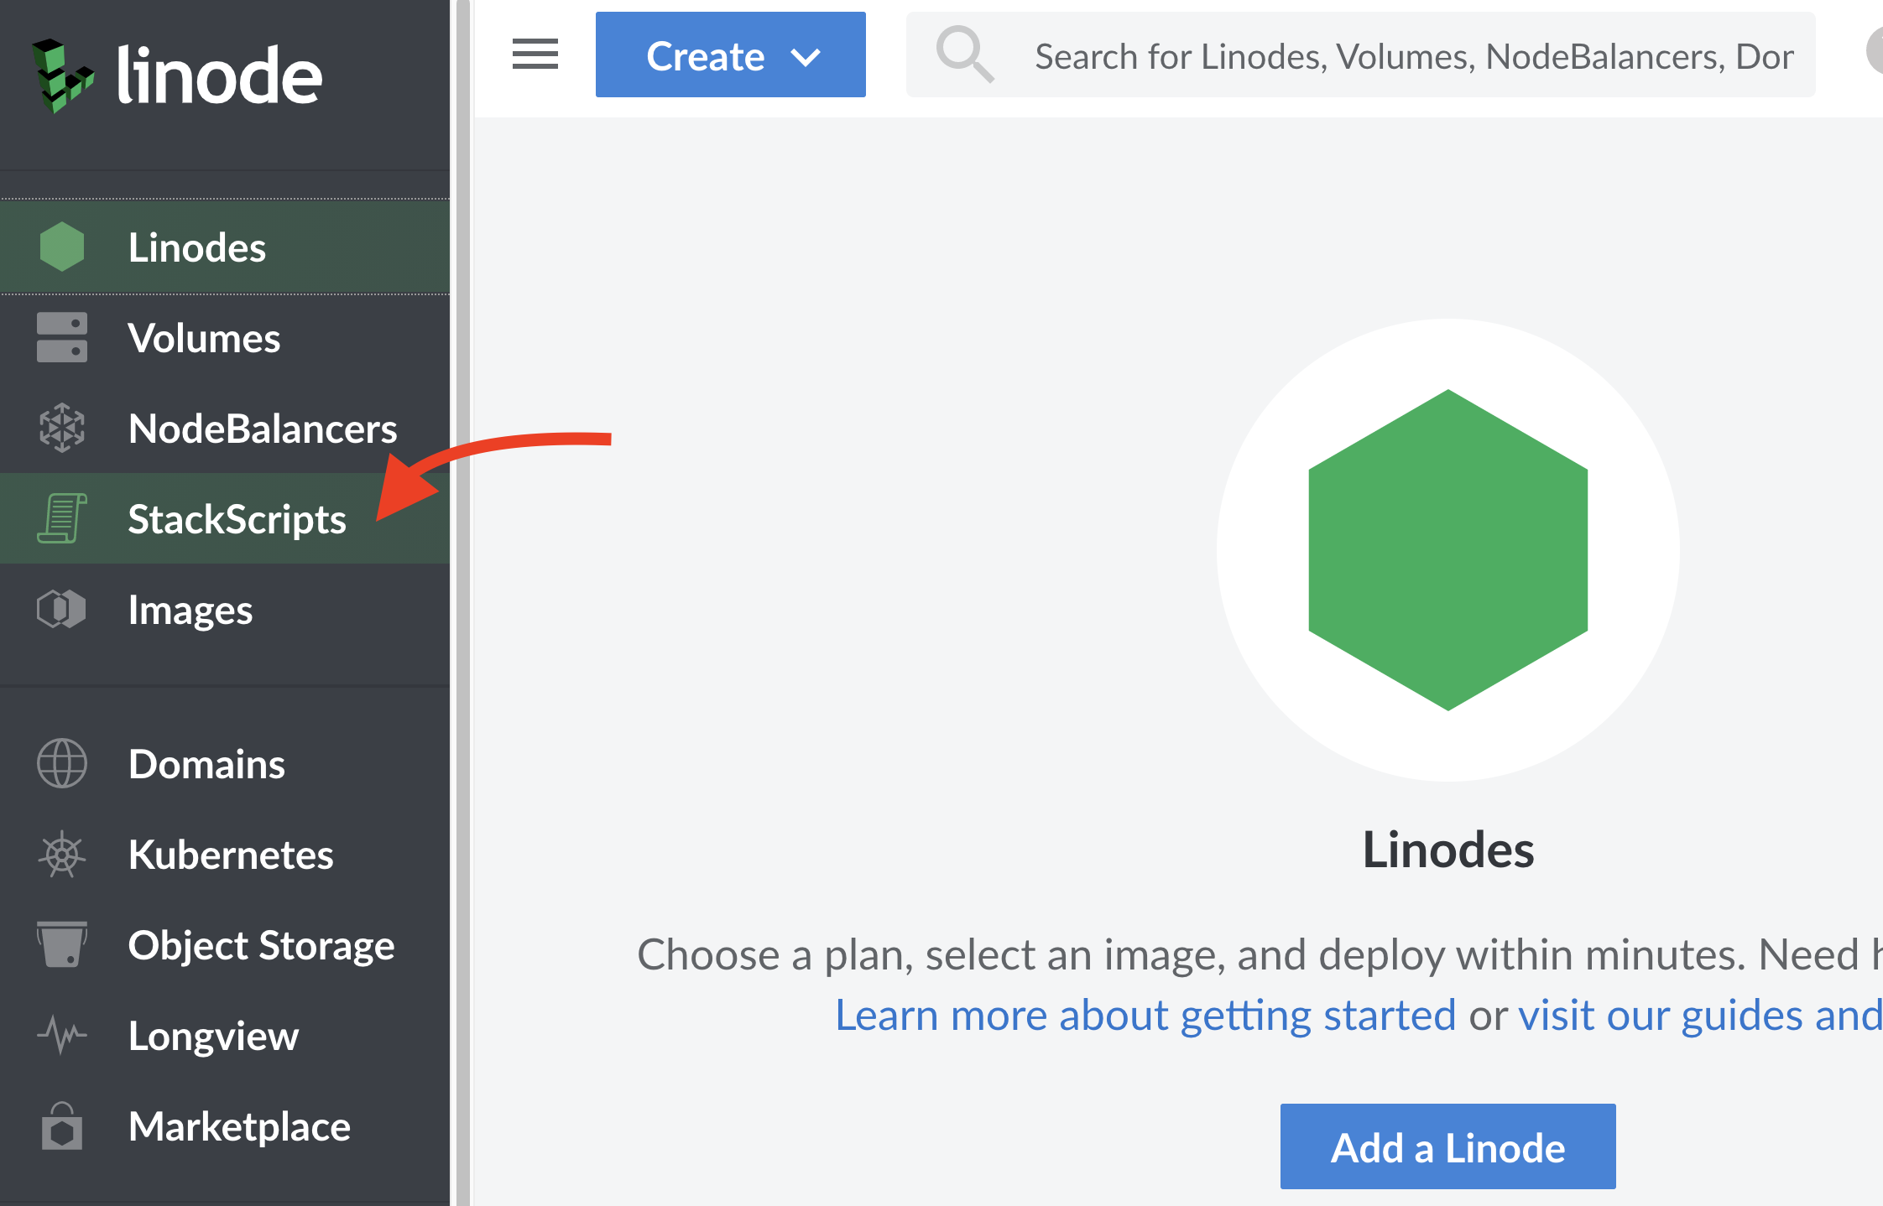This screenshot has height=1206, width=1883.
Task: Click the StackScripts scroll icon
Action: [61, 518]
